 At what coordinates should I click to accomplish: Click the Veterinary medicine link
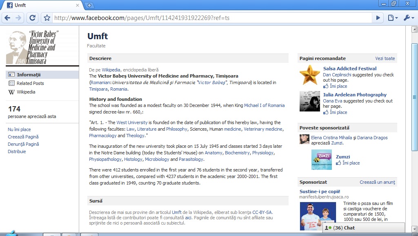pyautogui.click(x=263, y=129)
